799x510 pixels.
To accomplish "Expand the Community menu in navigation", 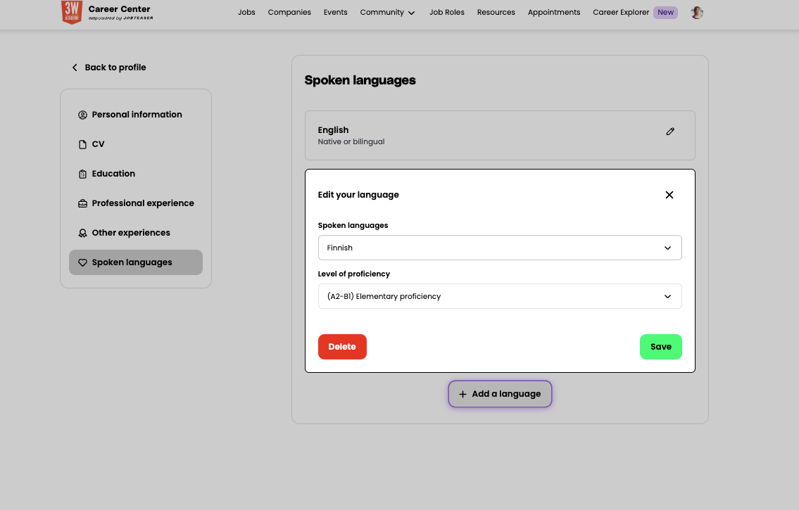I will pyautogui.click(x=387, y=13).
